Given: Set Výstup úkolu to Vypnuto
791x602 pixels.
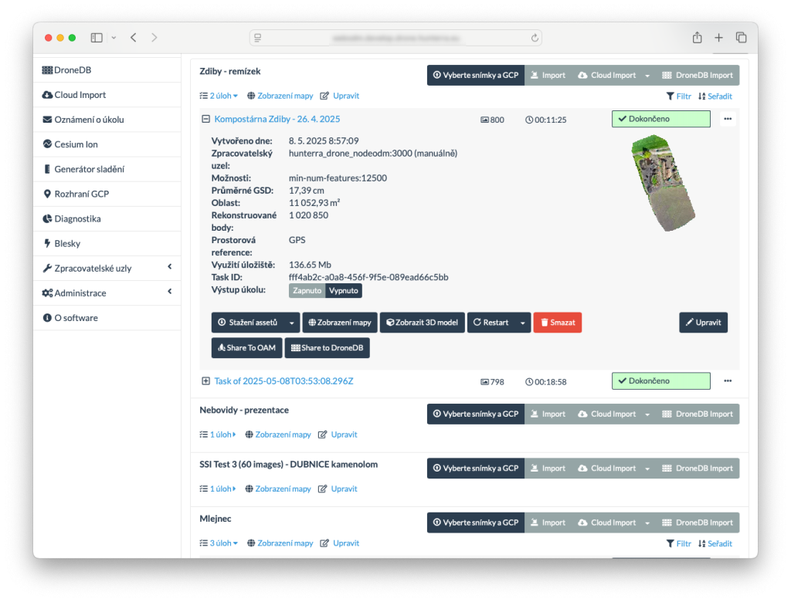Looking at the screenshot, I should pos(344,291).
